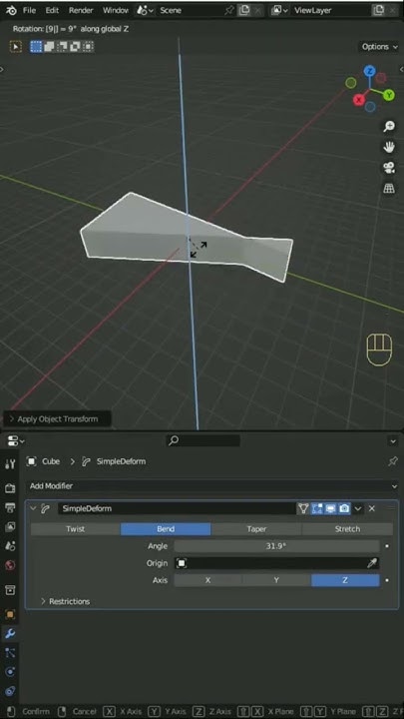Screen dimensions: 404x719
Task: Set selection mode to extend
Action: [x=49, y=46]
